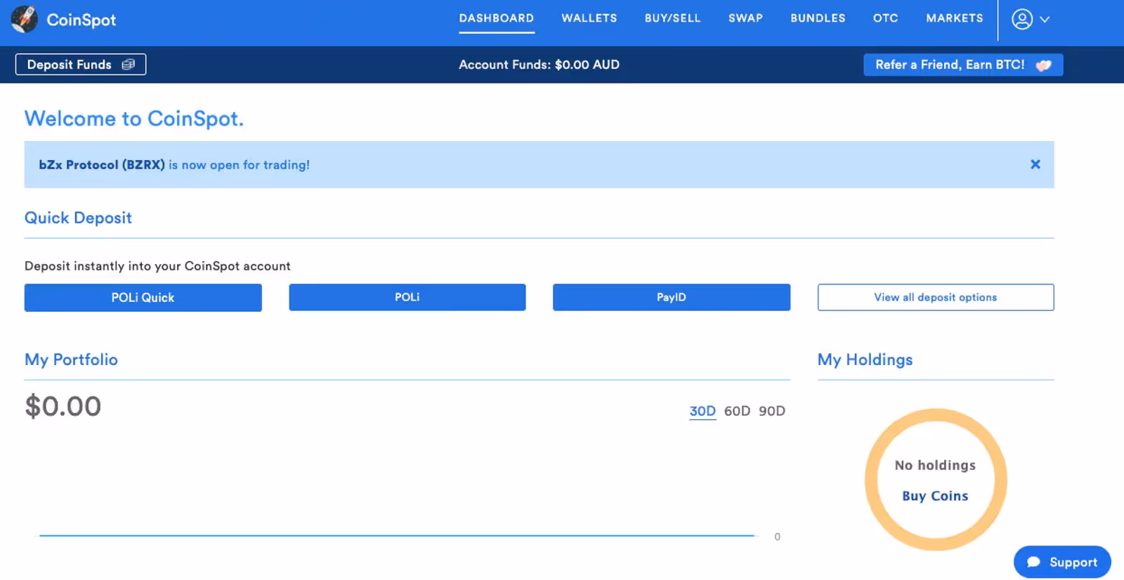1124x580 pixels.
Task: Dismiss the BZRX announcement banner
Action: (1035, 164)
